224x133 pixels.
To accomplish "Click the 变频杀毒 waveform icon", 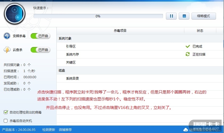I will [7, 36].
